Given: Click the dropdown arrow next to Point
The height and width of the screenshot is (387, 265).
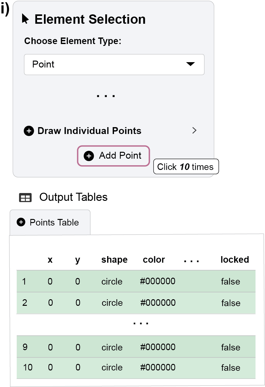Looking at the screenshot, I should point(190,64).
